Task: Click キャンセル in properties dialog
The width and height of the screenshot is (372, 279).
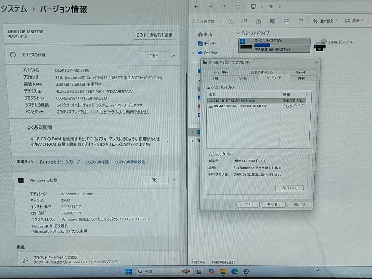Action: pos(273,204)
